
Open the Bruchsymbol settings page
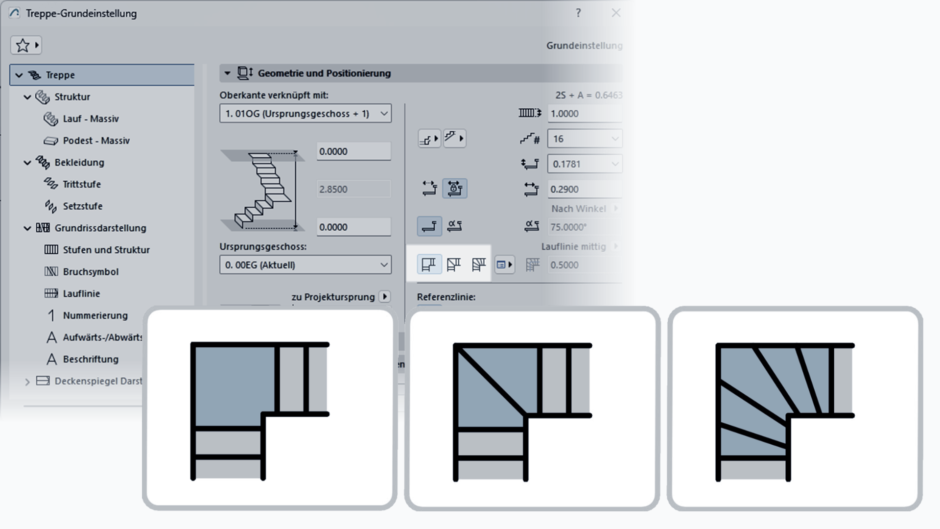pyautogui.click(x=91, y=272)
